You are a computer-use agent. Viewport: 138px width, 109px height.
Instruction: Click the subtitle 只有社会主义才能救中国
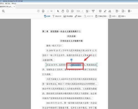click(71, 41)
